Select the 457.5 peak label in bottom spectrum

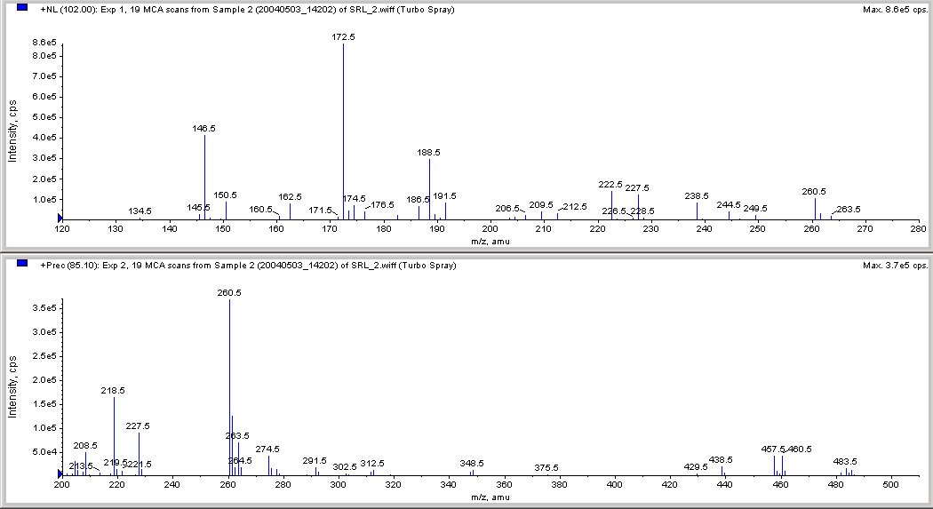pos(774,449)
